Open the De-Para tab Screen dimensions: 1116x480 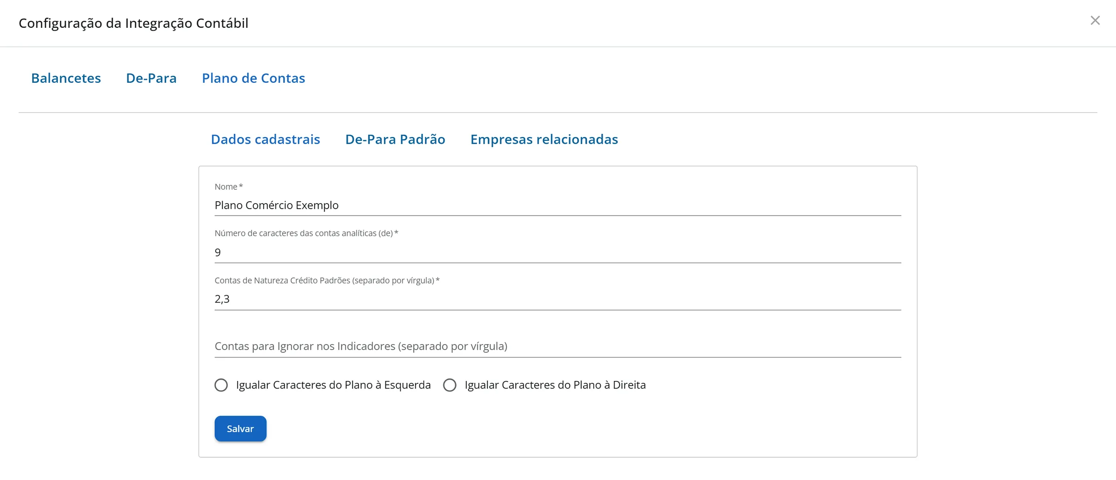[151, 78]
